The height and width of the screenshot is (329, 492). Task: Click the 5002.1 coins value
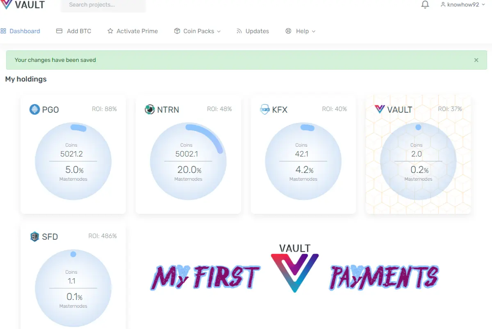[187, 154]
